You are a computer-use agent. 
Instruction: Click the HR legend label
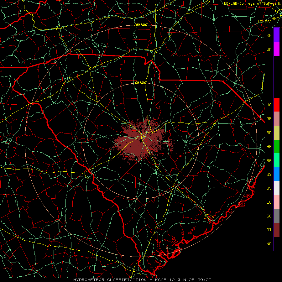point(269,147)
